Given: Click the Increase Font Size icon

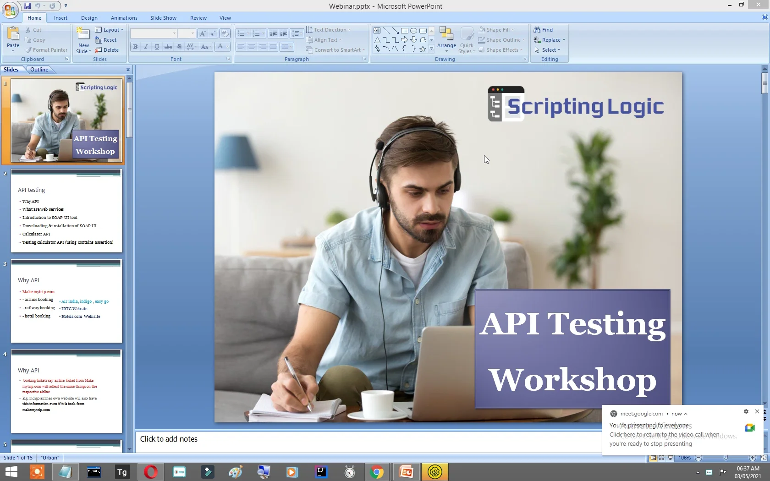Looking at the screenshot, I should point(203,33).
